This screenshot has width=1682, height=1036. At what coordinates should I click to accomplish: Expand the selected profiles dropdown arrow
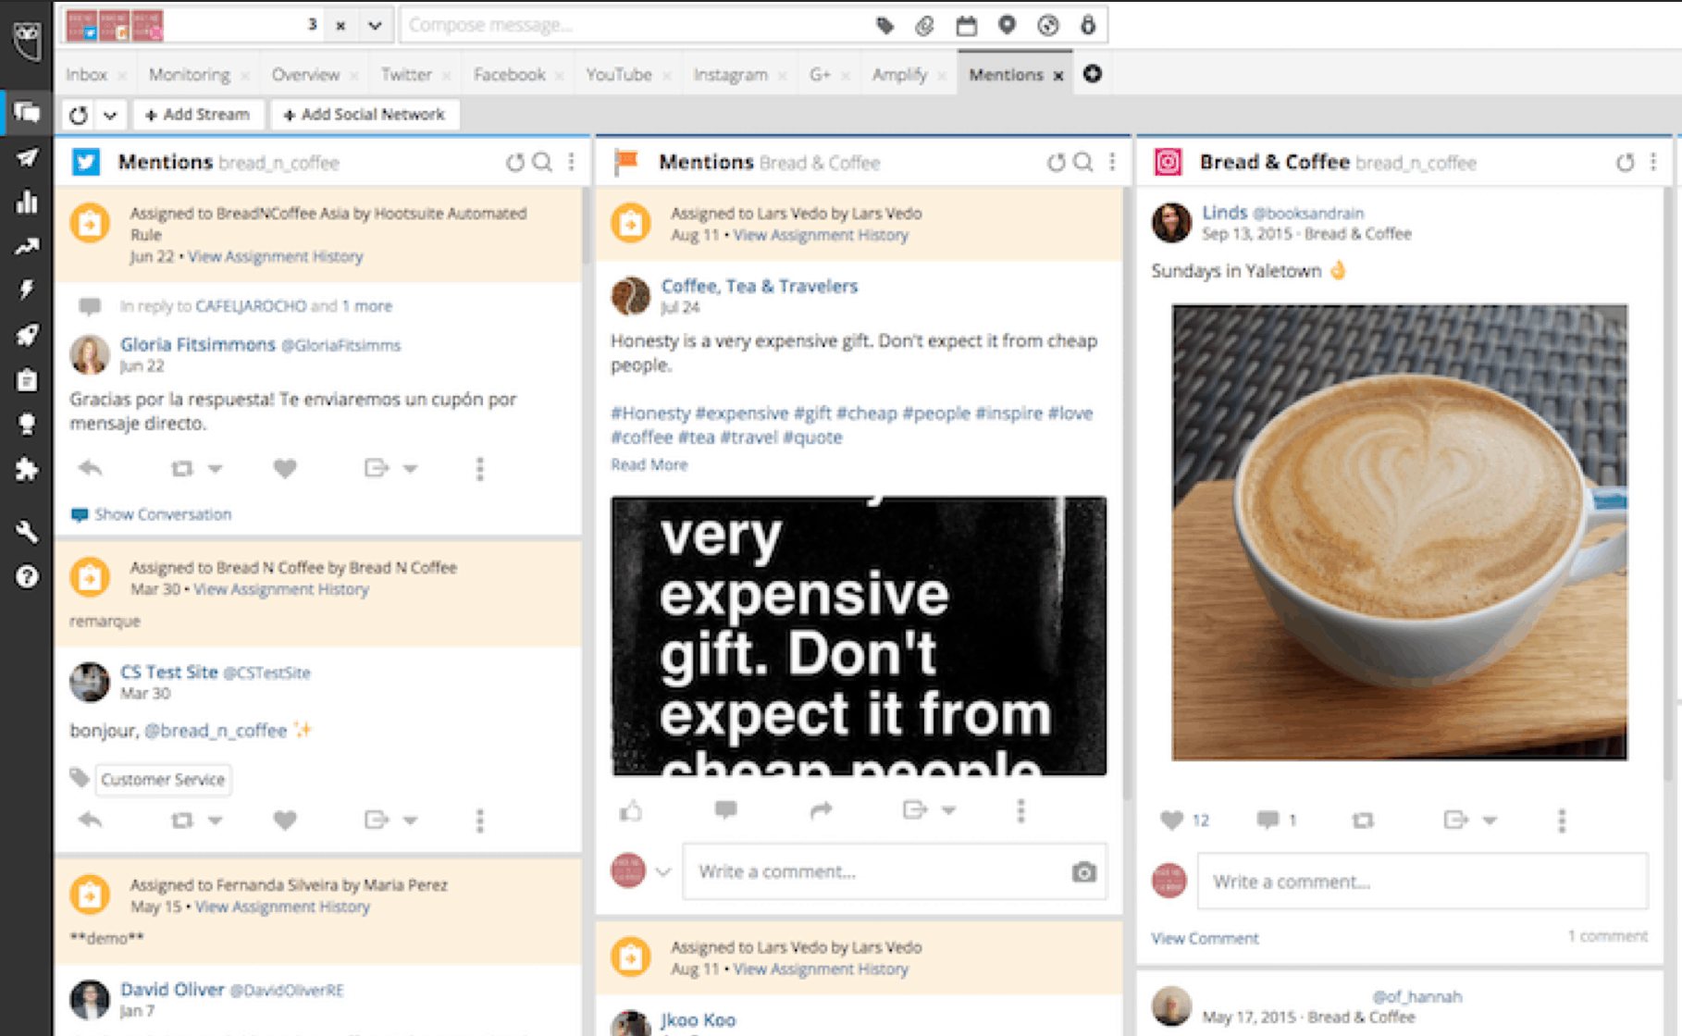(375, 25)
